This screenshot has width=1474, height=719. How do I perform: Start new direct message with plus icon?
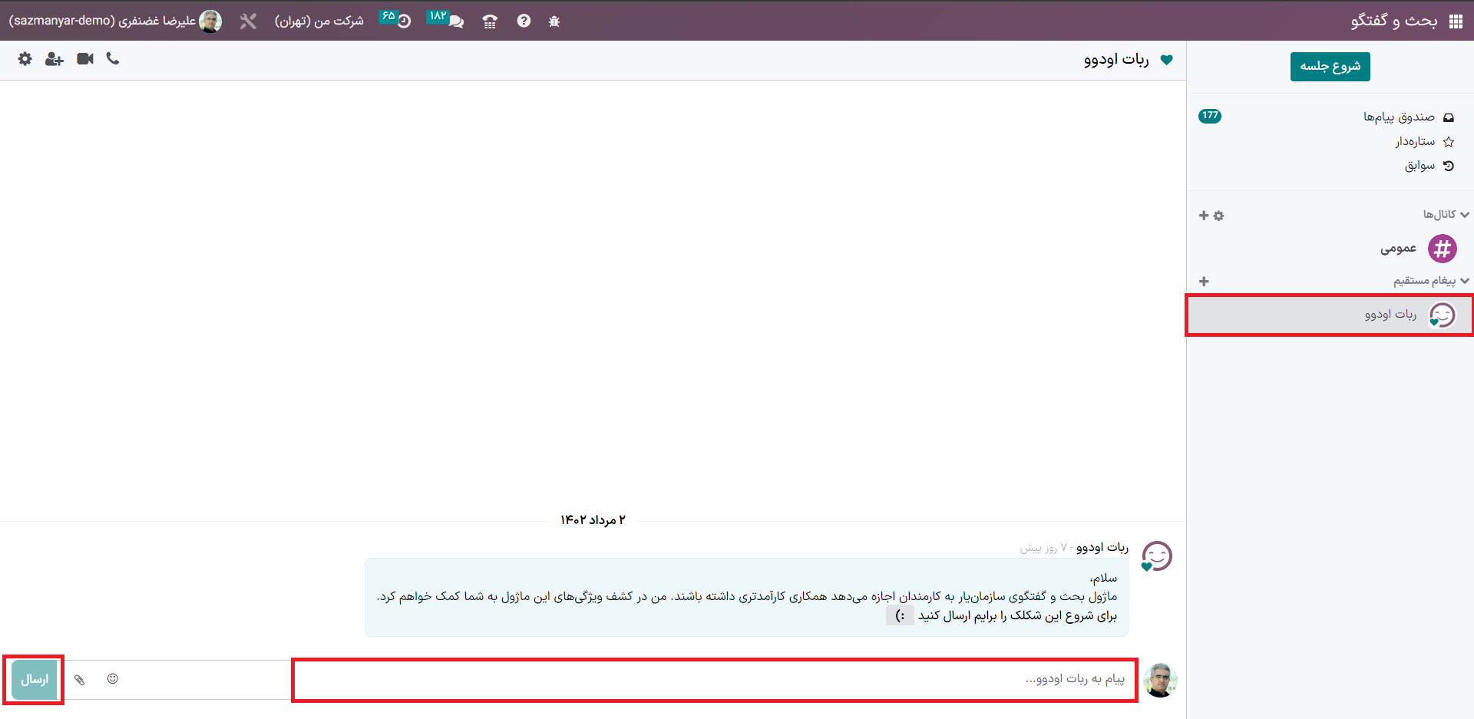[1204, 282]
